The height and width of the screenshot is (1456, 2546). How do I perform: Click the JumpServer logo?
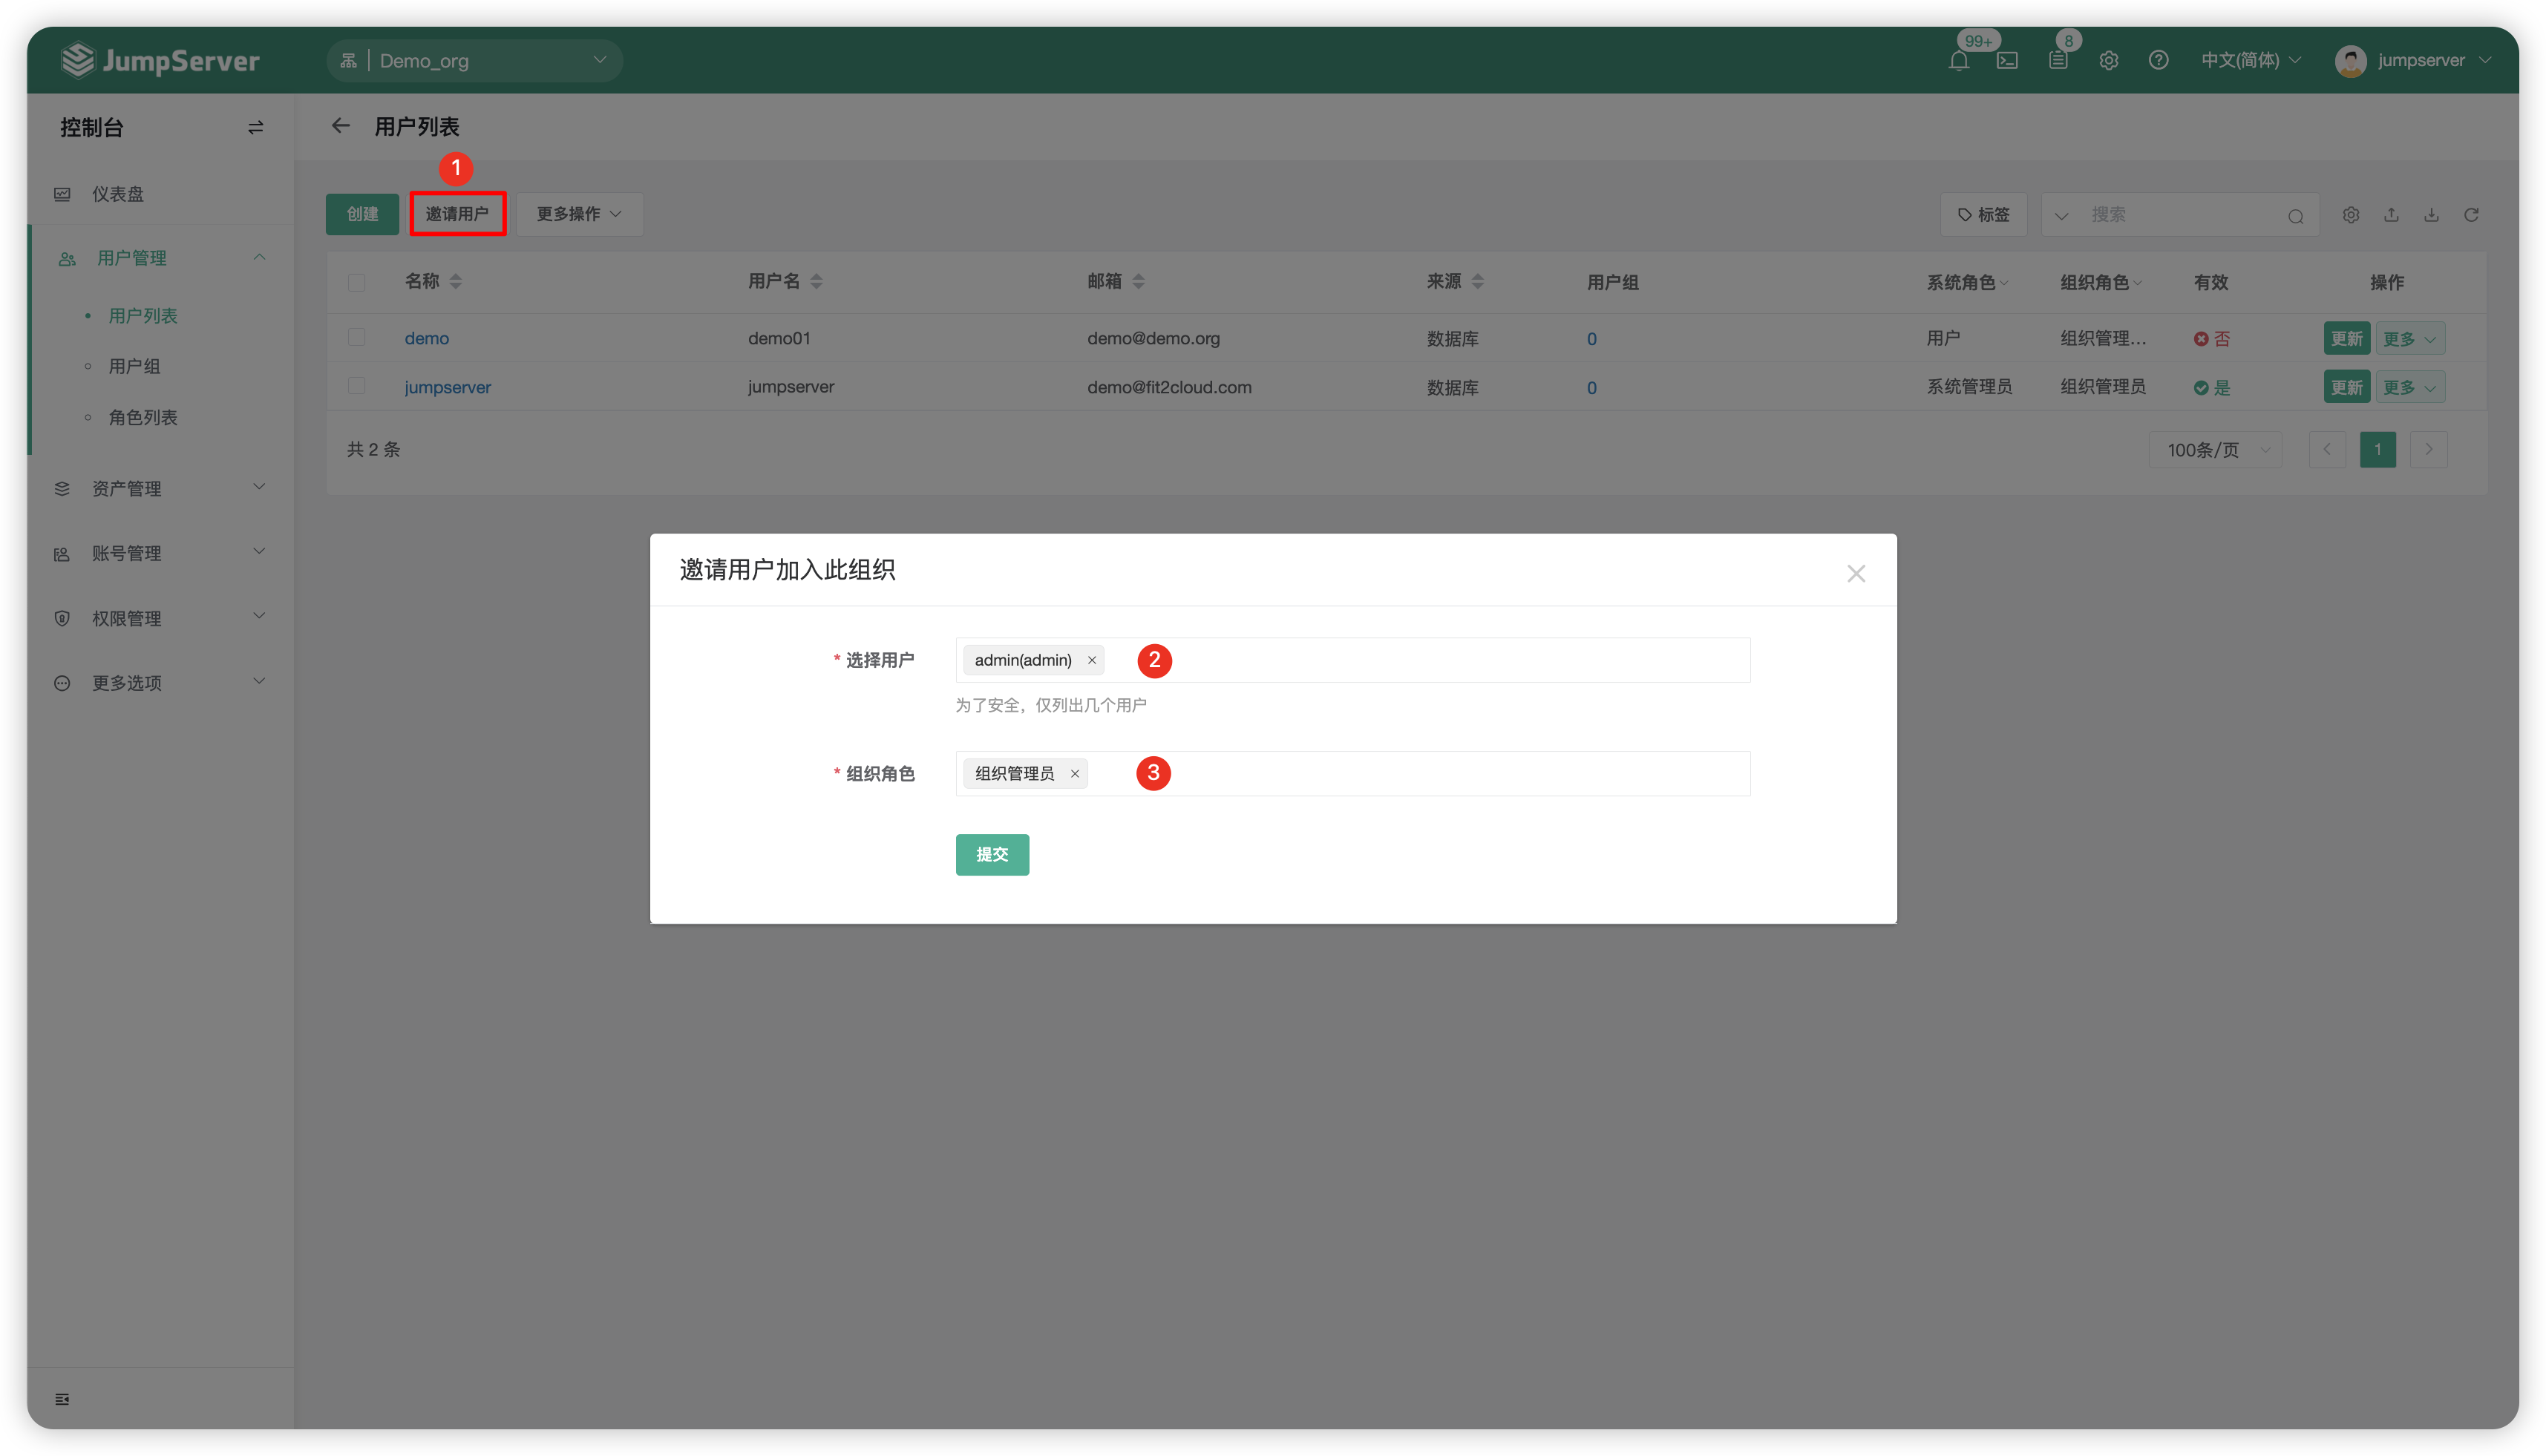pyautogui.click(x=160, y=61)
